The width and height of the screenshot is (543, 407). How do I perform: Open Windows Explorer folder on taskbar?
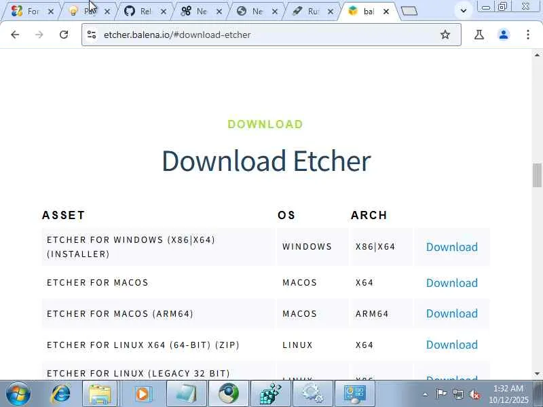[x=100, y=394]
